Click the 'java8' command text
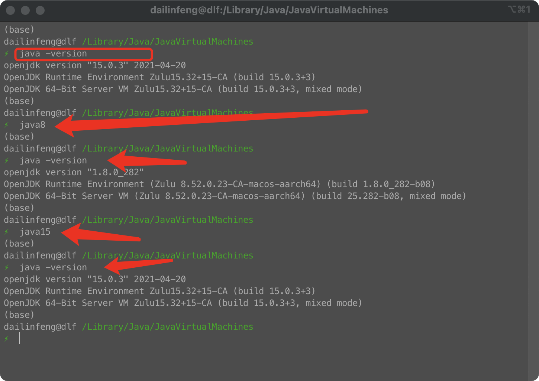The image size is (539, 381). (x=33, y=125)
